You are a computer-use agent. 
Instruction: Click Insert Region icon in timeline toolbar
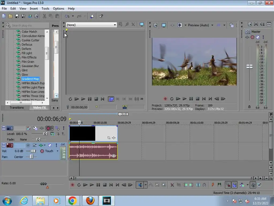[x=219, y=185]
